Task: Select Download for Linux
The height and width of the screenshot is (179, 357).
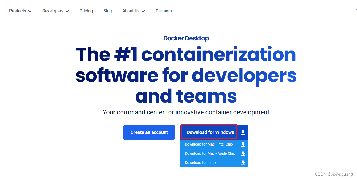Action: pyautogui.click(x=201, y=163)
